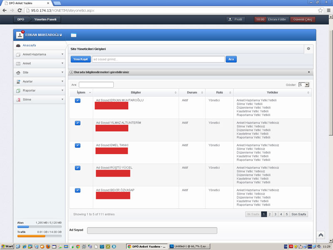The image size is (333, 250).
Task: Click the Trafik usage progress bar
Action: (40, 236)
